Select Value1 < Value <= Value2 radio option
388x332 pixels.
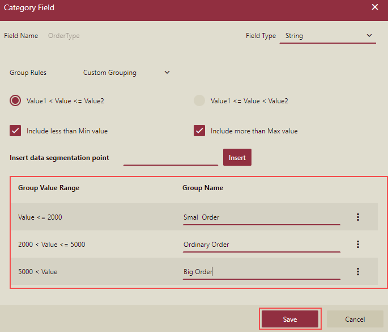15,100
